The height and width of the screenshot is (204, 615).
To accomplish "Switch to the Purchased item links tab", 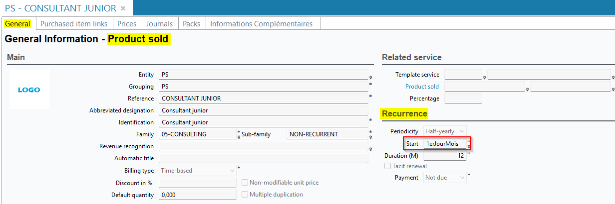I will coord(74,24).
